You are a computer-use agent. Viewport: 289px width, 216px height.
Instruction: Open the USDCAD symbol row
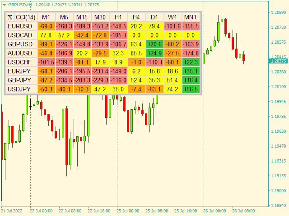tap(22, 35)
